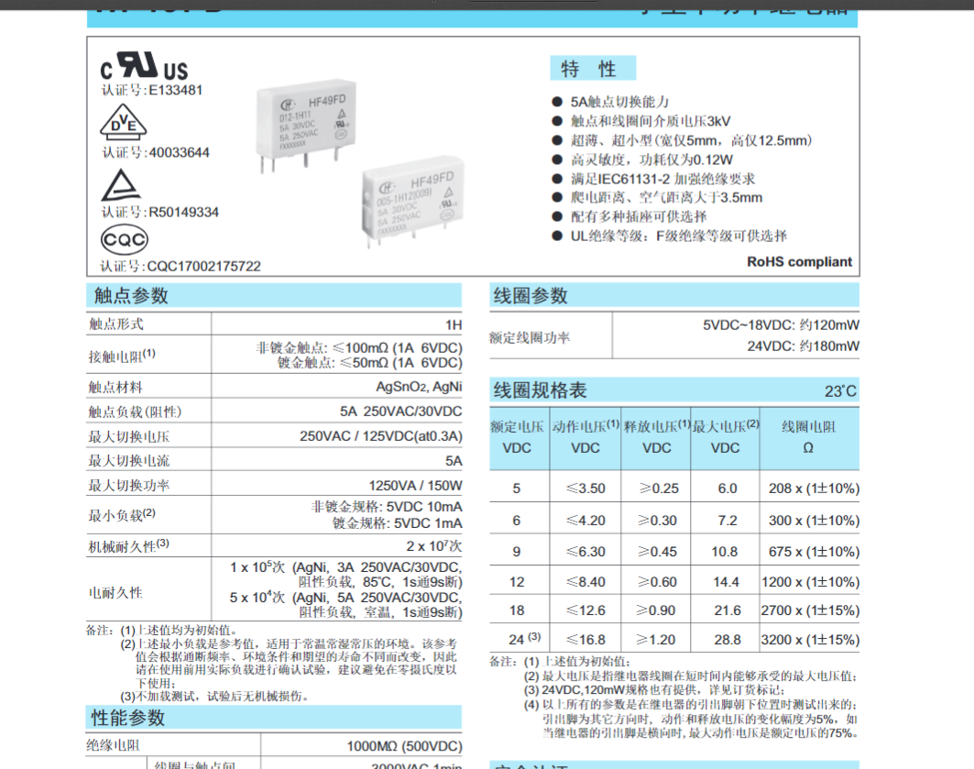Select the 线圈参数 section header
The width and height of the screenshot is (974, 769).
click(531, 295)
